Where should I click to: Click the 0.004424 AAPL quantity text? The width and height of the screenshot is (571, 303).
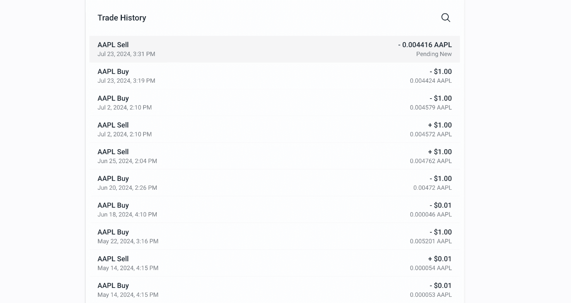pyautogui.click(x=431, y=81)
